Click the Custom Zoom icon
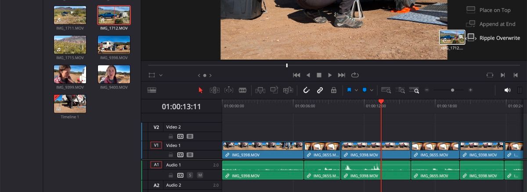 414,90
